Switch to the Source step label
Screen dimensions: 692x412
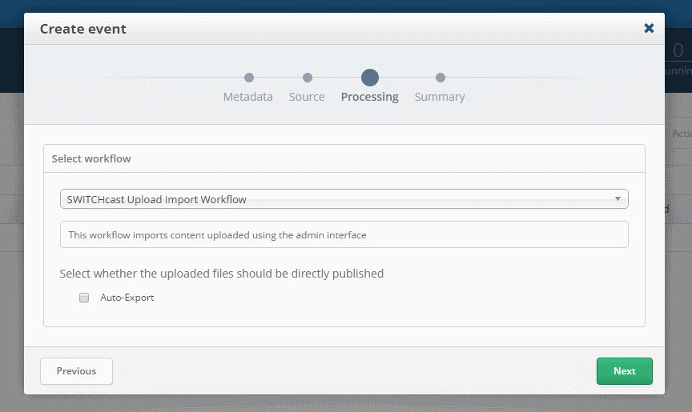(x=307, y=97)
